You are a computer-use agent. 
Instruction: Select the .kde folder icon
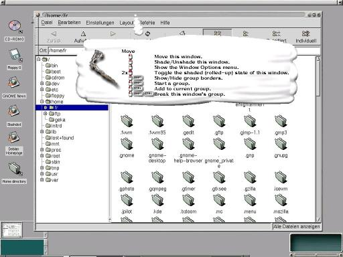coord(157,200)
